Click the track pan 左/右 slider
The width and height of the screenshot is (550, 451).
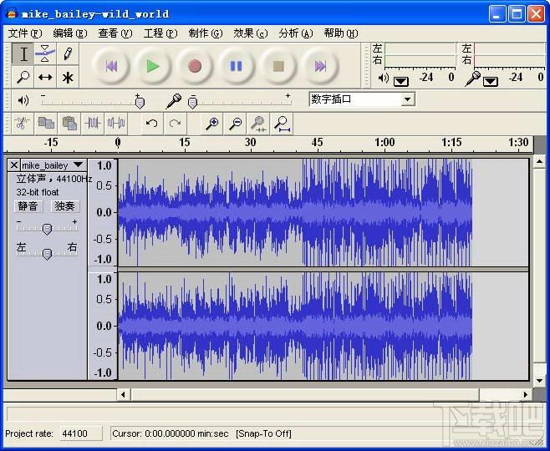47,253
